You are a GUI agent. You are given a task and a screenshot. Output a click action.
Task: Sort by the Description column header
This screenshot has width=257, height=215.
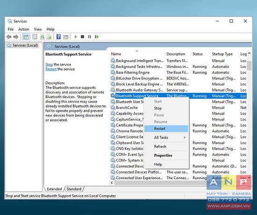pos(178,54)
